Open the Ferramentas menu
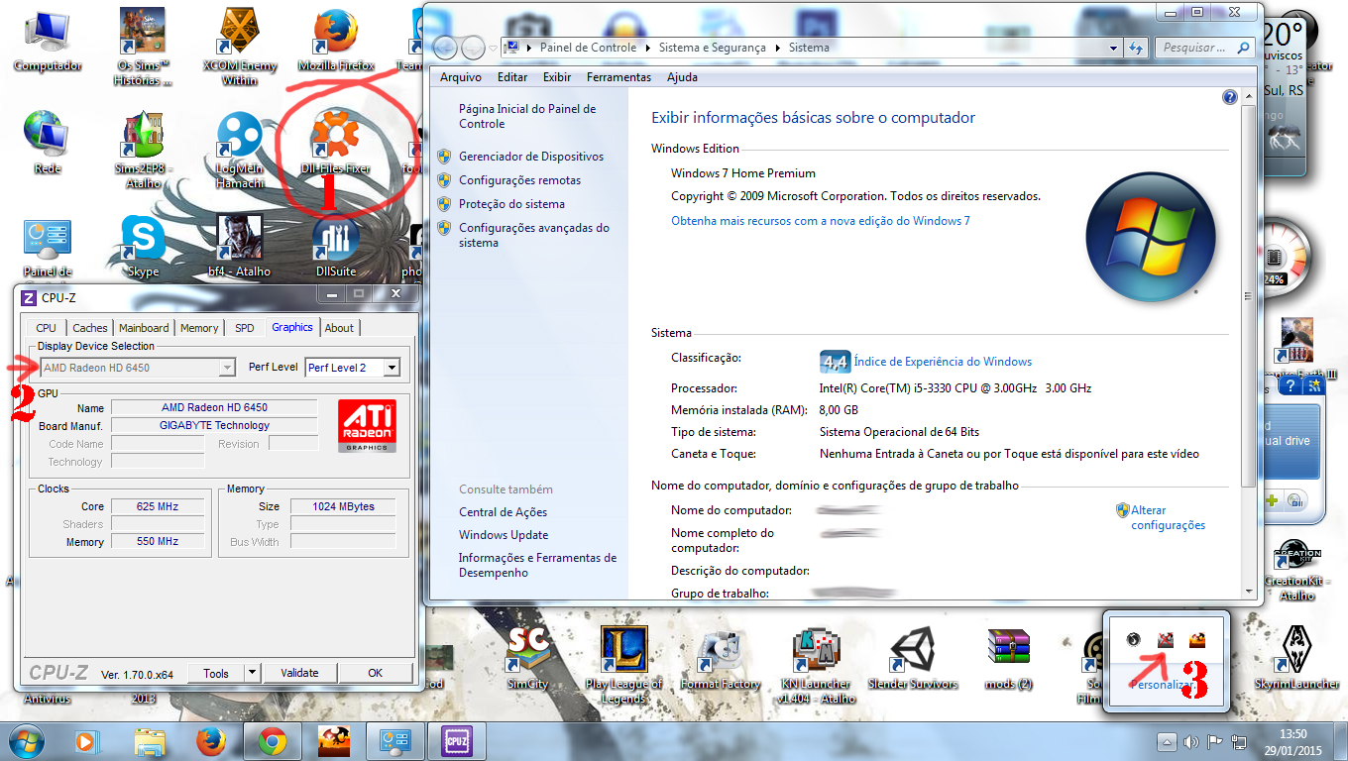The height and width of the screenshot is (761, 1348). tap(618, 77)
